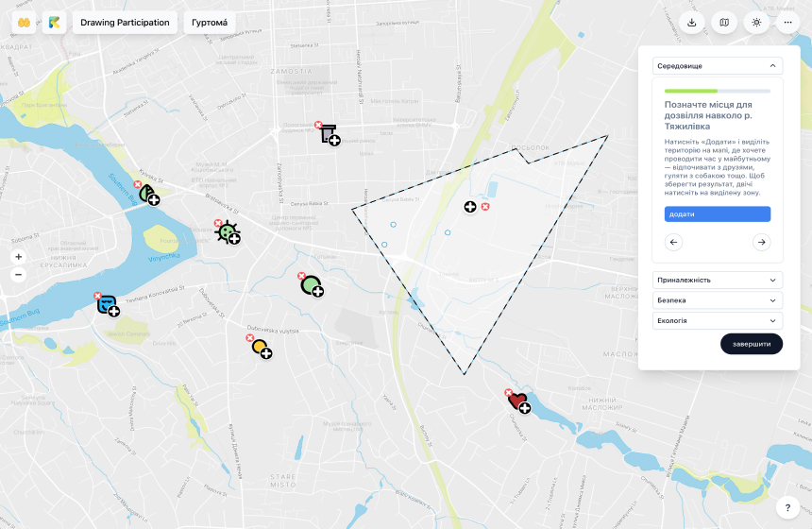
Task: Select the green bug marker on map
Action: coord(227,231)
